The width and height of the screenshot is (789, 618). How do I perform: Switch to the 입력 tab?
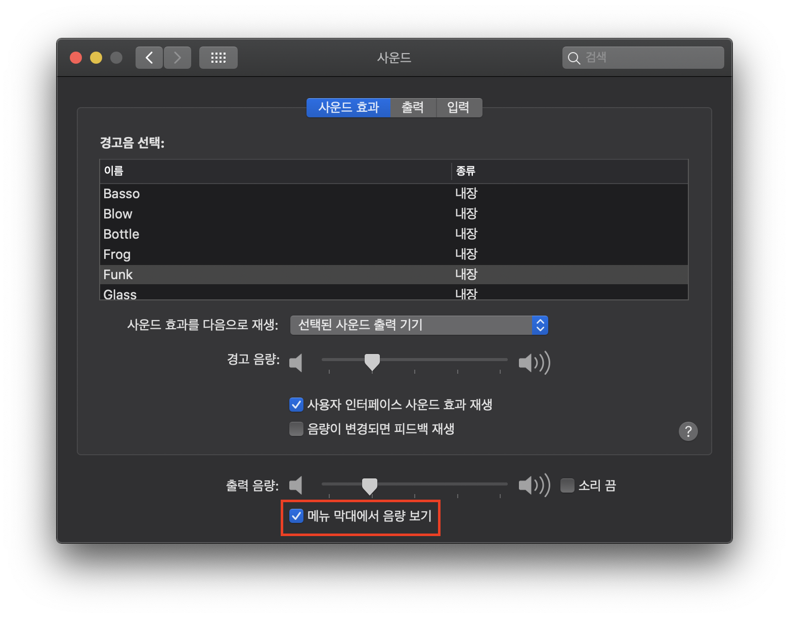[x=459, y=108]
